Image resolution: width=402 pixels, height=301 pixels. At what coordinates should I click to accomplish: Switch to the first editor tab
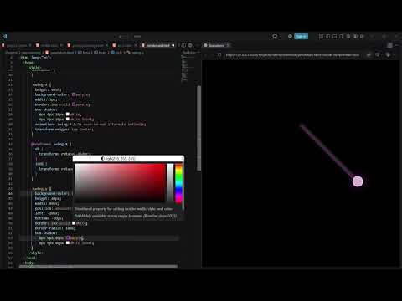(17, 45)
